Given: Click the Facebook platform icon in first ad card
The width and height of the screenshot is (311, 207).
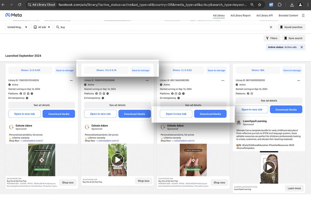Looking at the screenshot, I should point(21,93).
